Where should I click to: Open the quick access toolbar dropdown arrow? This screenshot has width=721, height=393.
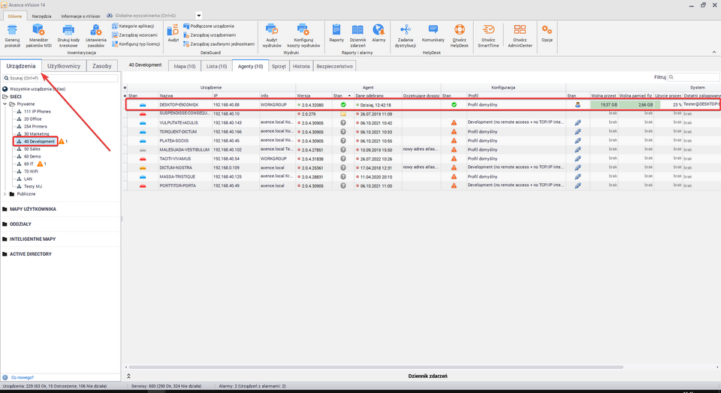point(198,15)
